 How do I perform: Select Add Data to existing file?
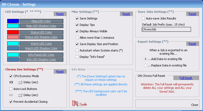[x=146, y=59]
